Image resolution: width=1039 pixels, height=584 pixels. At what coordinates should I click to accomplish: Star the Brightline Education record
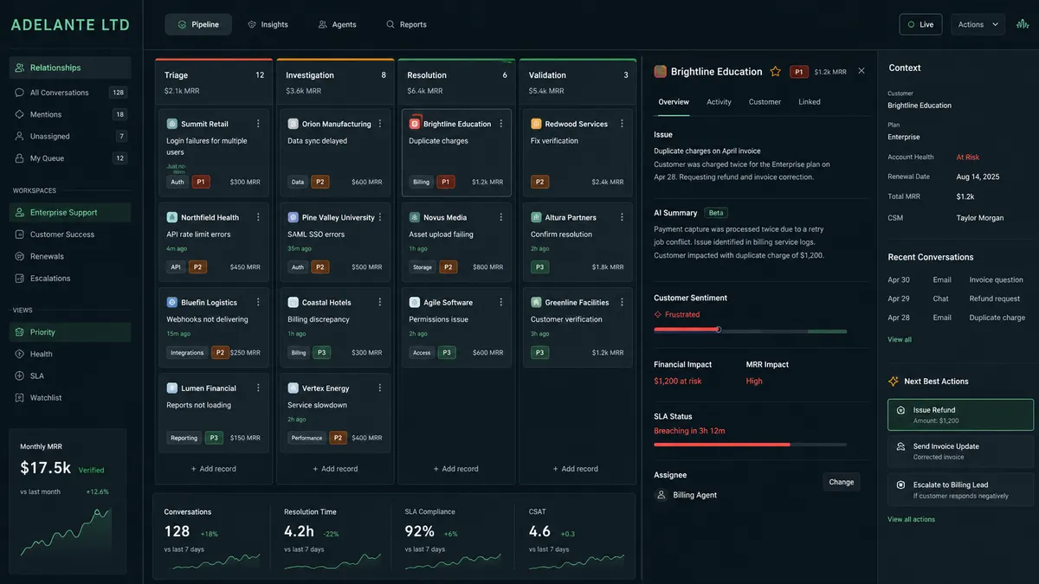pos(776,72)
